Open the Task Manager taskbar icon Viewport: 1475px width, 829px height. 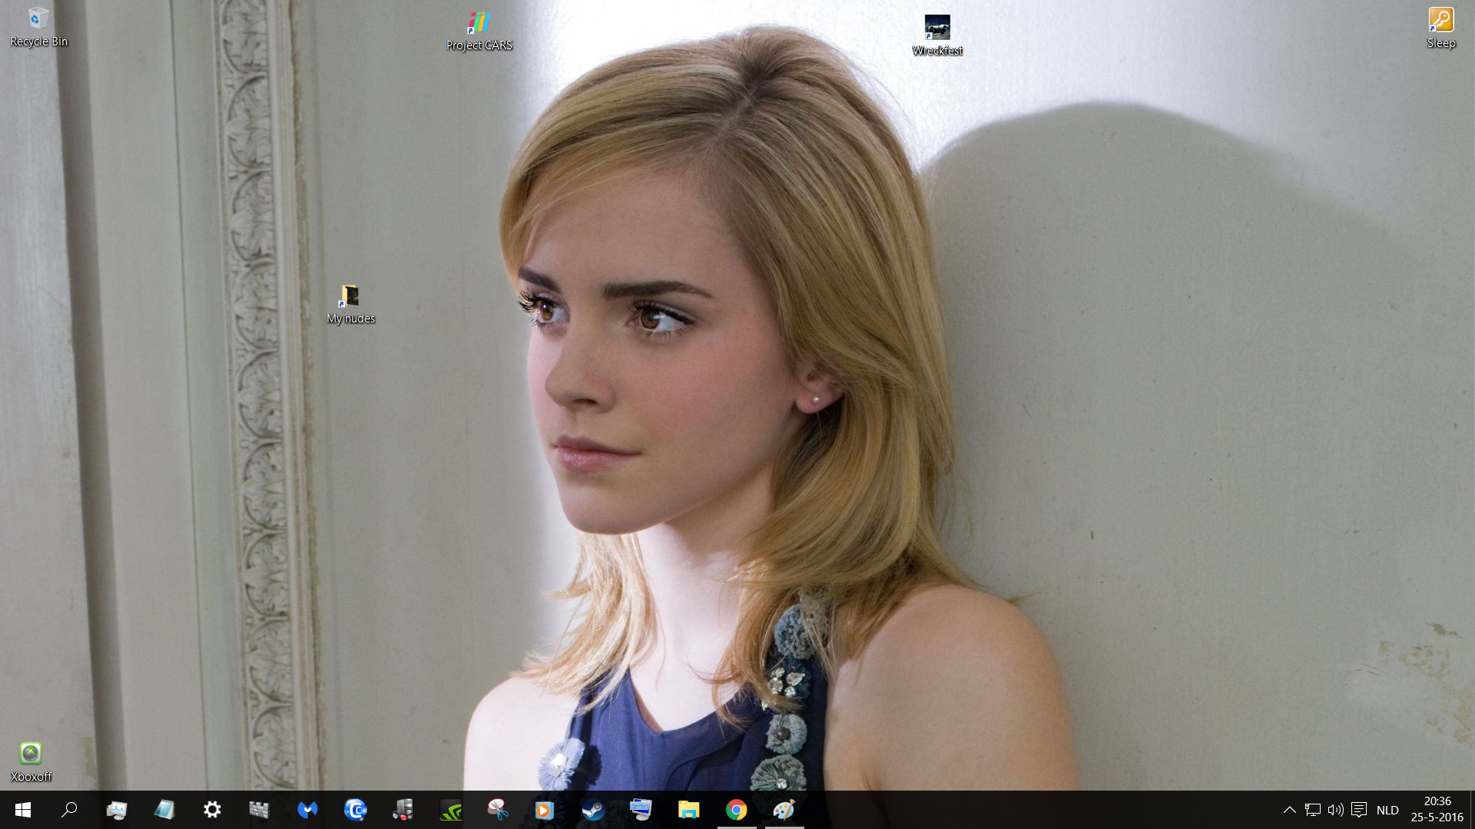pyautogui.click(x=117, y=810)
